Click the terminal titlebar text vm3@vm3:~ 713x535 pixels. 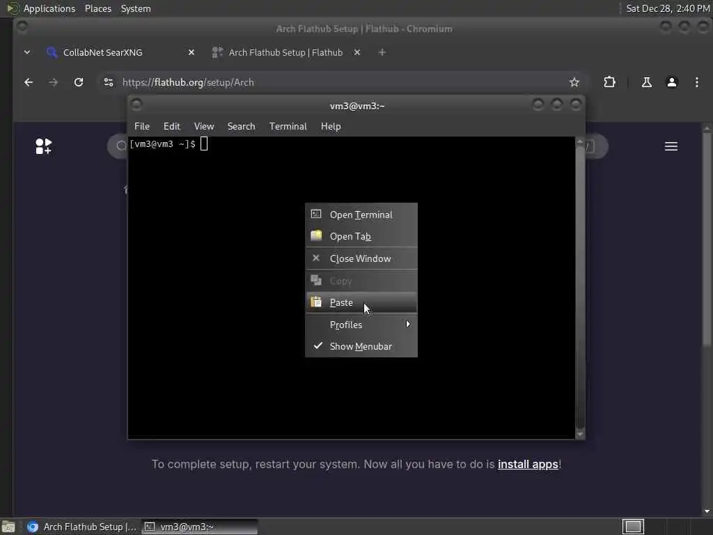(x=357, y=106)
